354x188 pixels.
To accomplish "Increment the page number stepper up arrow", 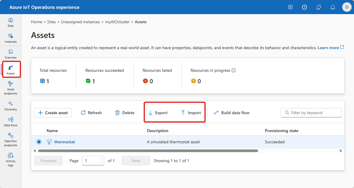I will coord(101,159).
